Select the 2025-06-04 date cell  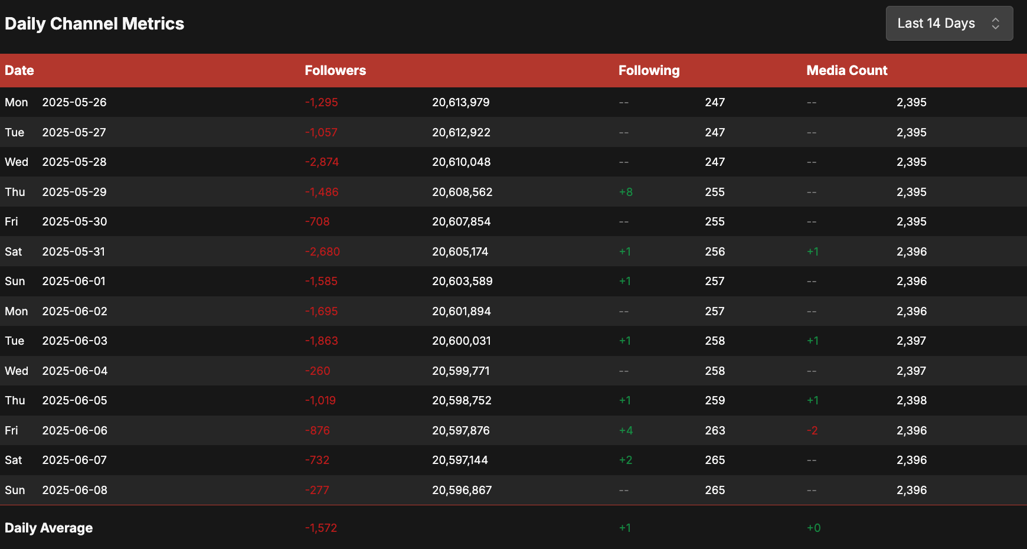pos(75,371)
